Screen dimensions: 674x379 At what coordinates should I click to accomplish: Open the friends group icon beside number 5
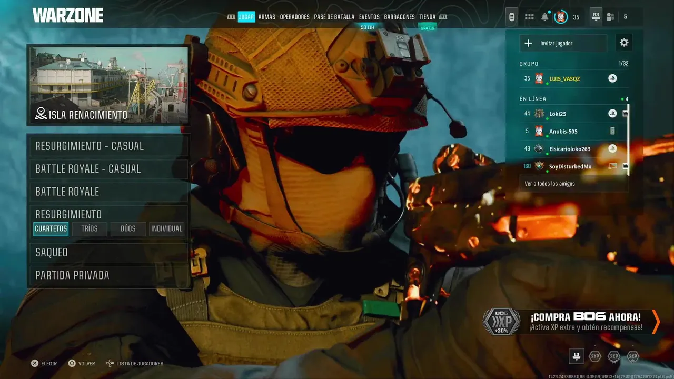pyautogui.click(x=610, y=17)
